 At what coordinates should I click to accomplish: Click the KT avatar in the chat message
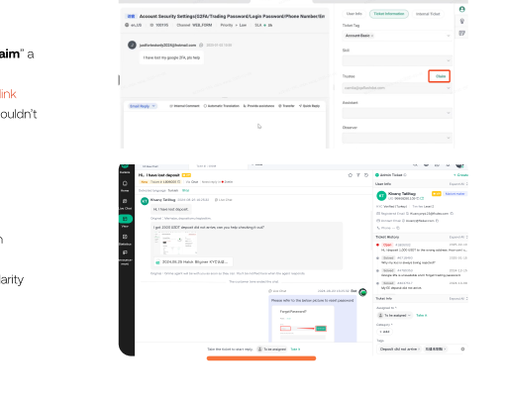click(145, 201)
